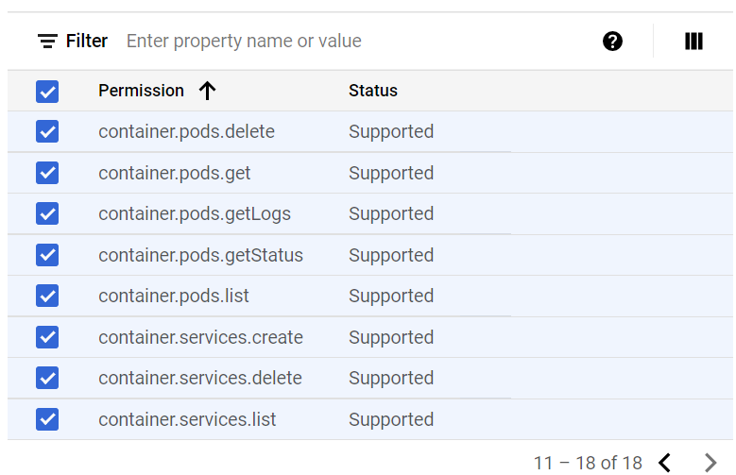Viewport: 736px width, 475px height.
Task: Deselect the container.services.create checkbox
Action: [x=47, y=337]
